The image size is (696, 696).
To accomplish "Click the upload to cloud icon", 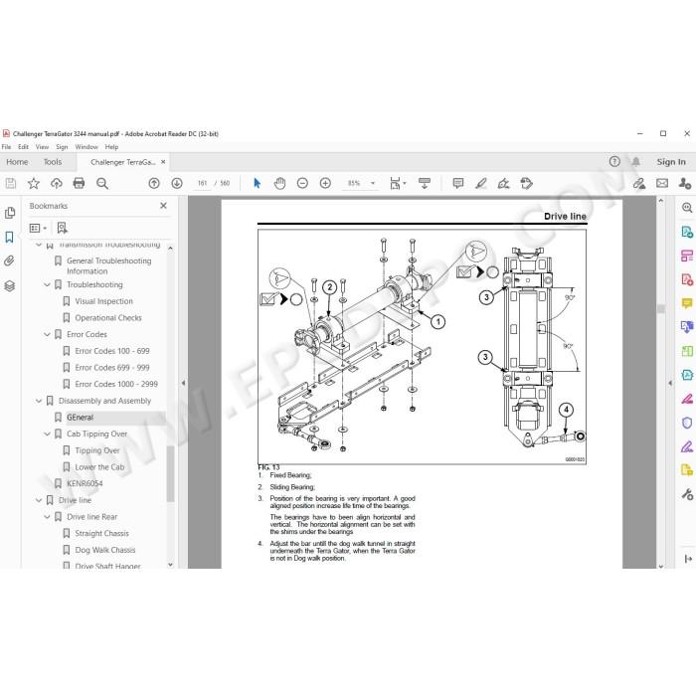I will 57,183.
